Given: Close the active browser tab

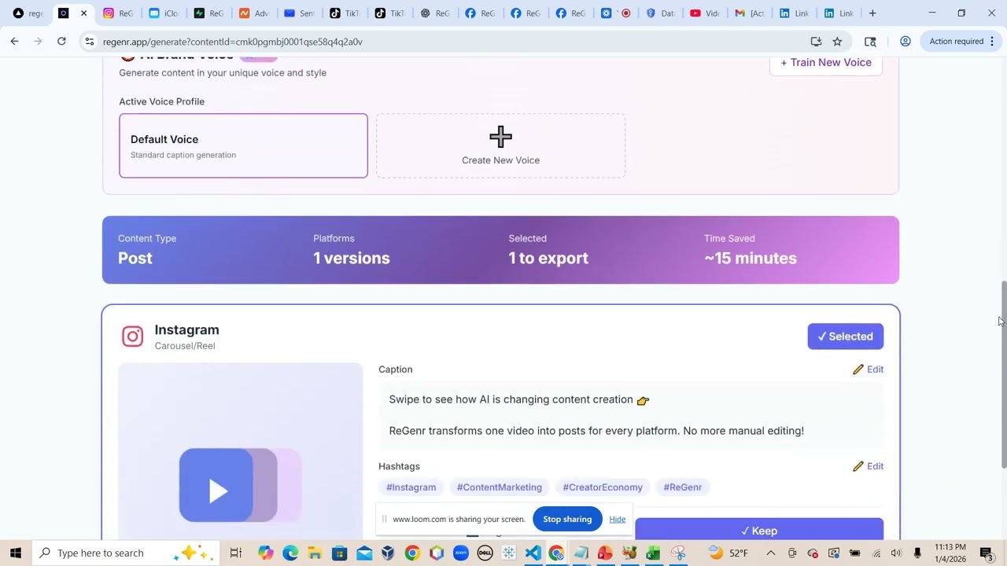Looking at the screenshot, I should [x=83, y=13].
